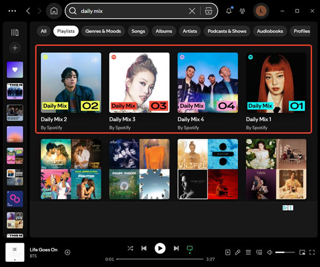The height and width of the screenshot is (267, 320).
Task: Open the Browse icon in search bar
Action: coord(208,11)
